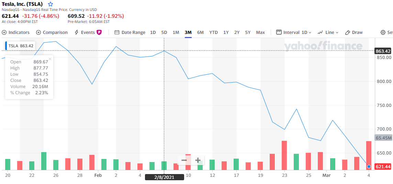Switch chart to 1Y range
This screenshot has width=393, height=184.
[x=226, y=32]
